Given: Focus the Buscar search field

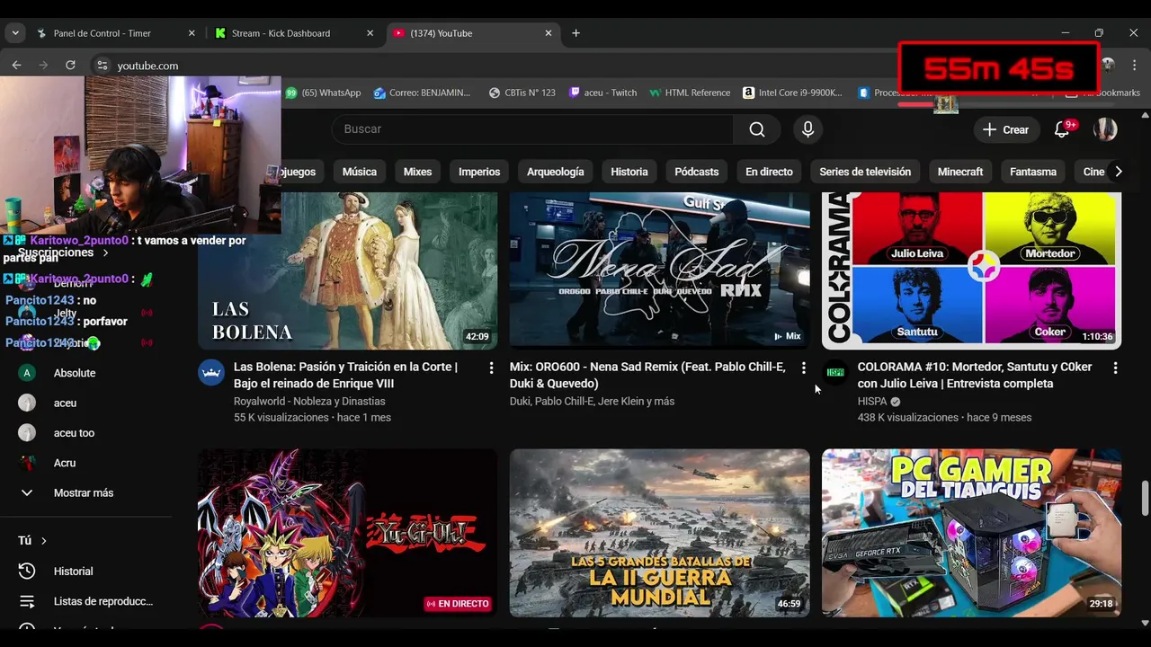Looking at the screenshot, I should click(532, 129).
